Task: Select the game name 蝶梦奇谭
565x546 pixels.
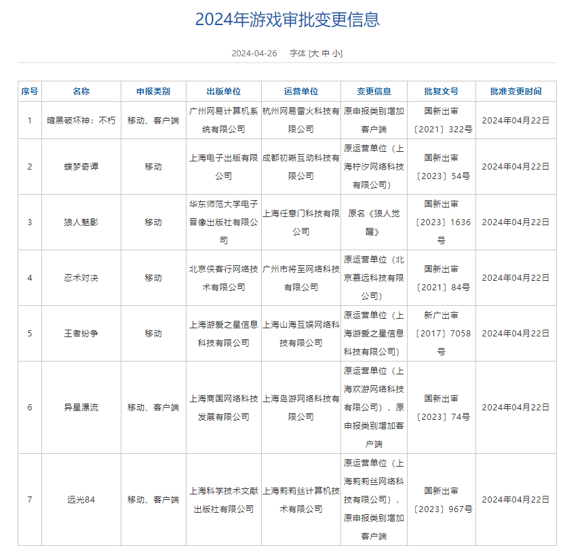Action: 81,166
